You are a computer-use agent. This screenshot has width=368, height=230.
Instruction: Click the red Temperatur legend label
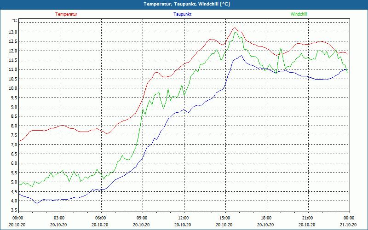(66, 14)
